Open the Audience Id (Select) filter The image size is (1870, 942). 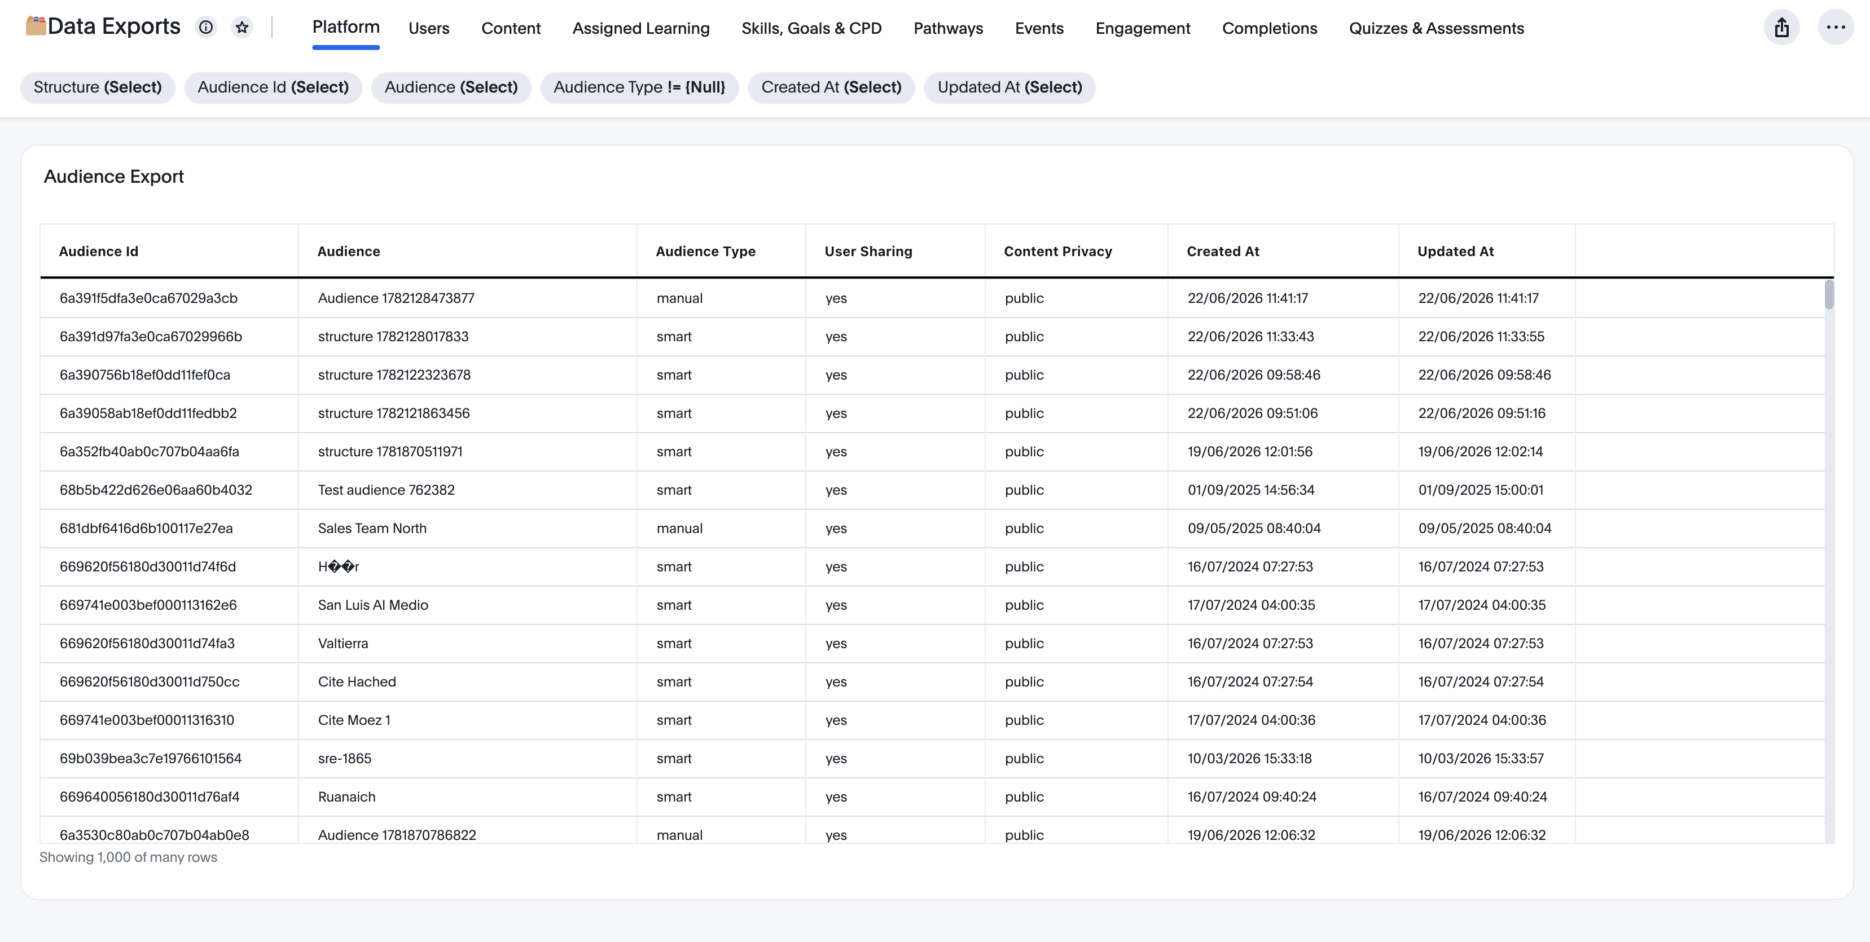tap(273, 87)
